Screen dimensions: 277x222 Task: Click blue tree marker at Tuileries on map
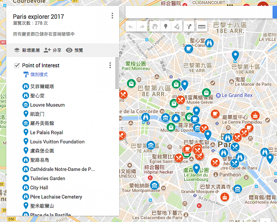176,119
